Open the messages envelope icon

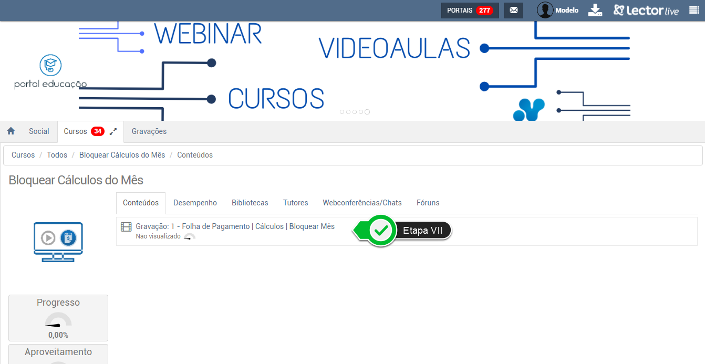(x=514, y=11)
